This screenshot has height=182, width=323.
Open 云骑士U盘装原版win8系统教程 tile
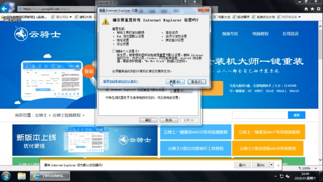pyautogui.click(x=268, y=148)
